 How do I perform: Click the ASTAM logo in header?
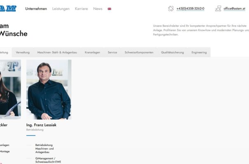coord(8,8)
